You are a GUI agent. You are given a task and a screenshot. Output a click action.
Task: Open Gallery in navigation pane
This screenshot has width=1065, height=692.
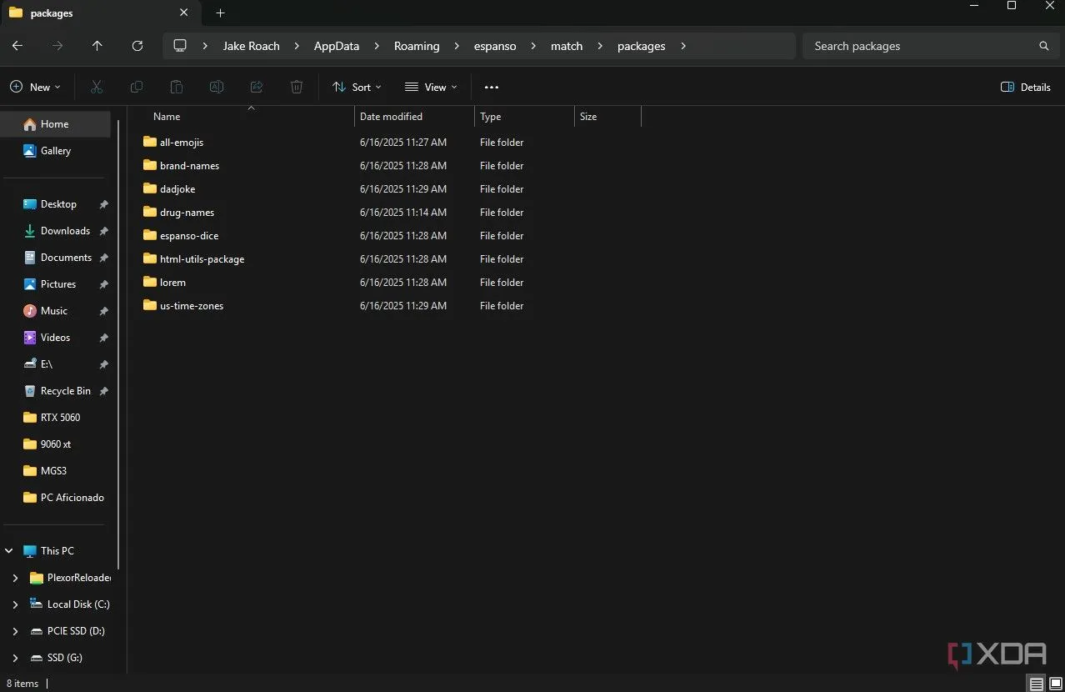click(56, 151)
